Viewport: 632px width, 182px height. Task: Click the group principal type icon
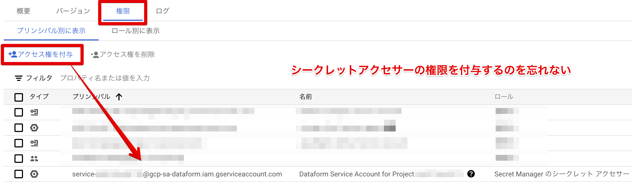point(34,159)
